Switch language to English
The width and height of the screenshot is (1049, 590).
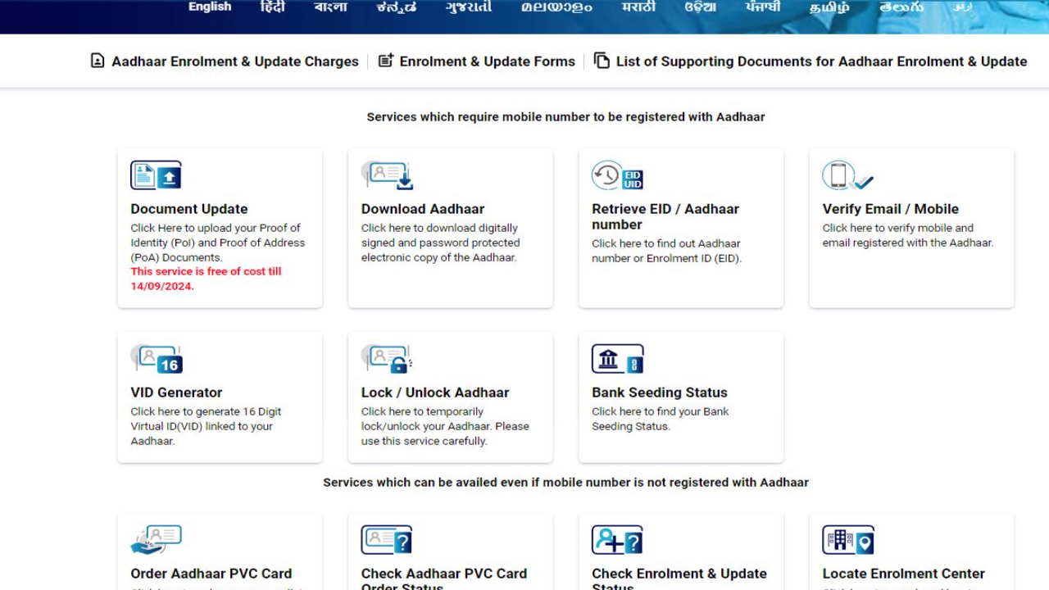pyautogui.click(x=210, y=7)
